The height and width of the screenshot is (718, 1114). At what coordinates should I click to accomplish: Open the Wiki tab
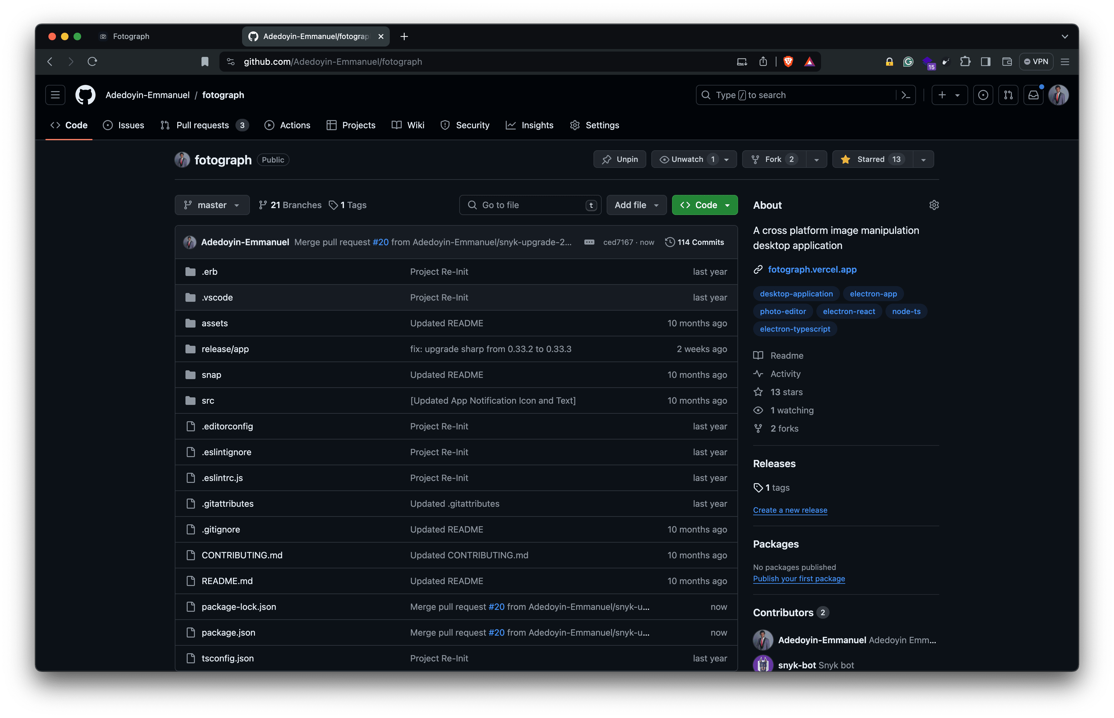click(x=408, y=125)
